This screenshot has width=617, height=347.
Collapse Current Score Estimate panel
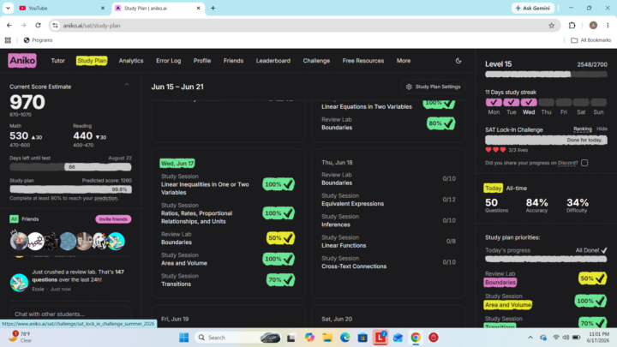click(x=127, y=85)
